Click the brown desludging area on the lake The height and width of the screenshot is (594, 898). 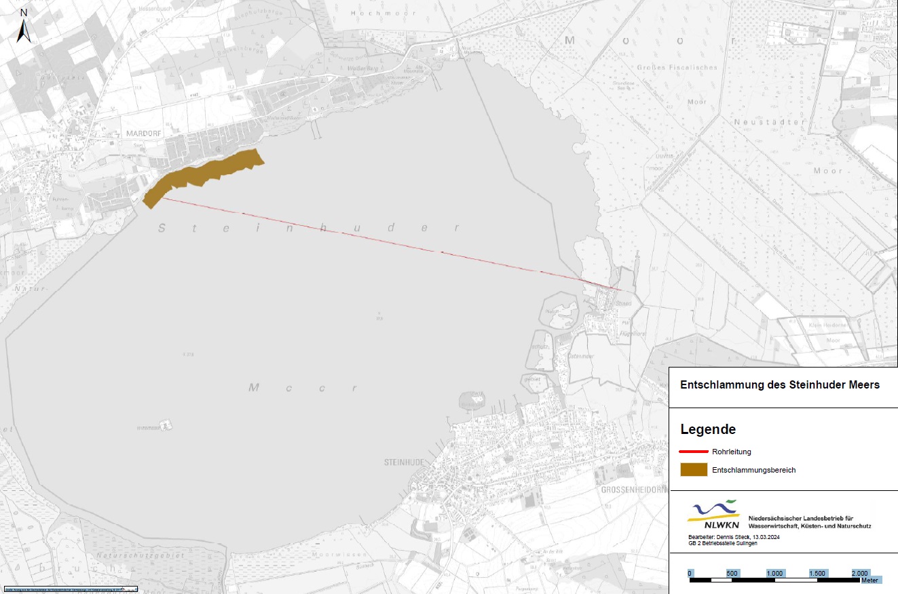click(x=204, y=175)
